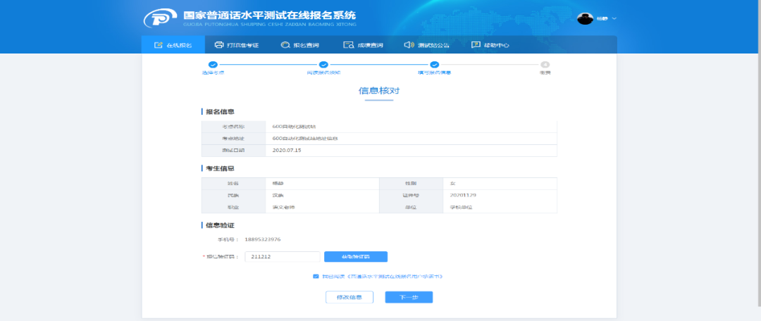Click the magnifier icon for 报名查询
The image size is (761, 321).
285,45
